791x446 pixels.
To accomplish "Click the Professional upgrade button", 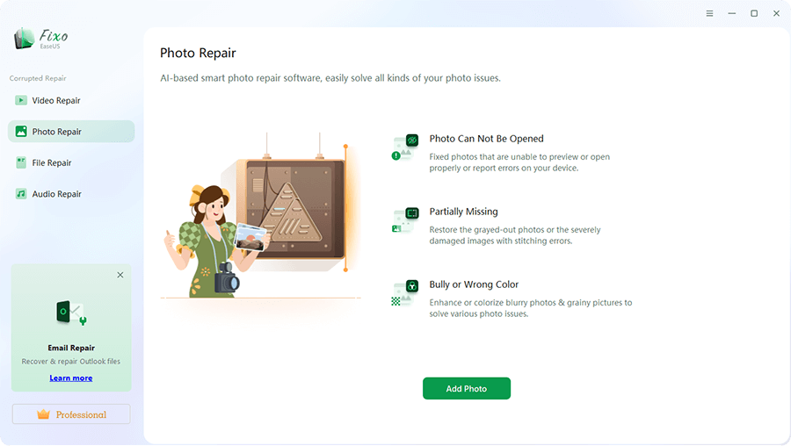I will (71, 414).
